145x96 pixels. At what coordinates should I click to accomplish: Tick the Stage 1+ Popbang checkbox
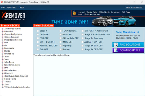tap(83, 38)
